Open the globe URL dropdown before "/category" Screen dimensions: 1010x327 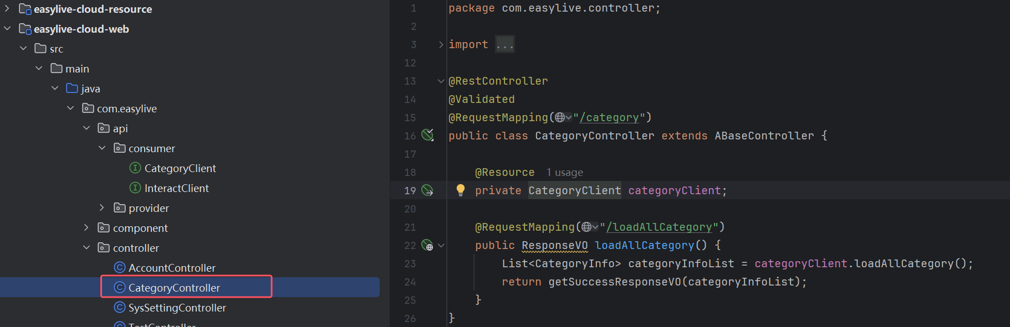coord(563,117)
